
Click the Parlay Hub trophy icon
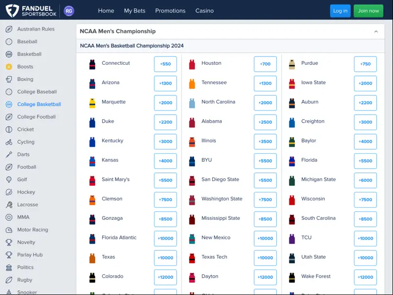tap(9, 255)
